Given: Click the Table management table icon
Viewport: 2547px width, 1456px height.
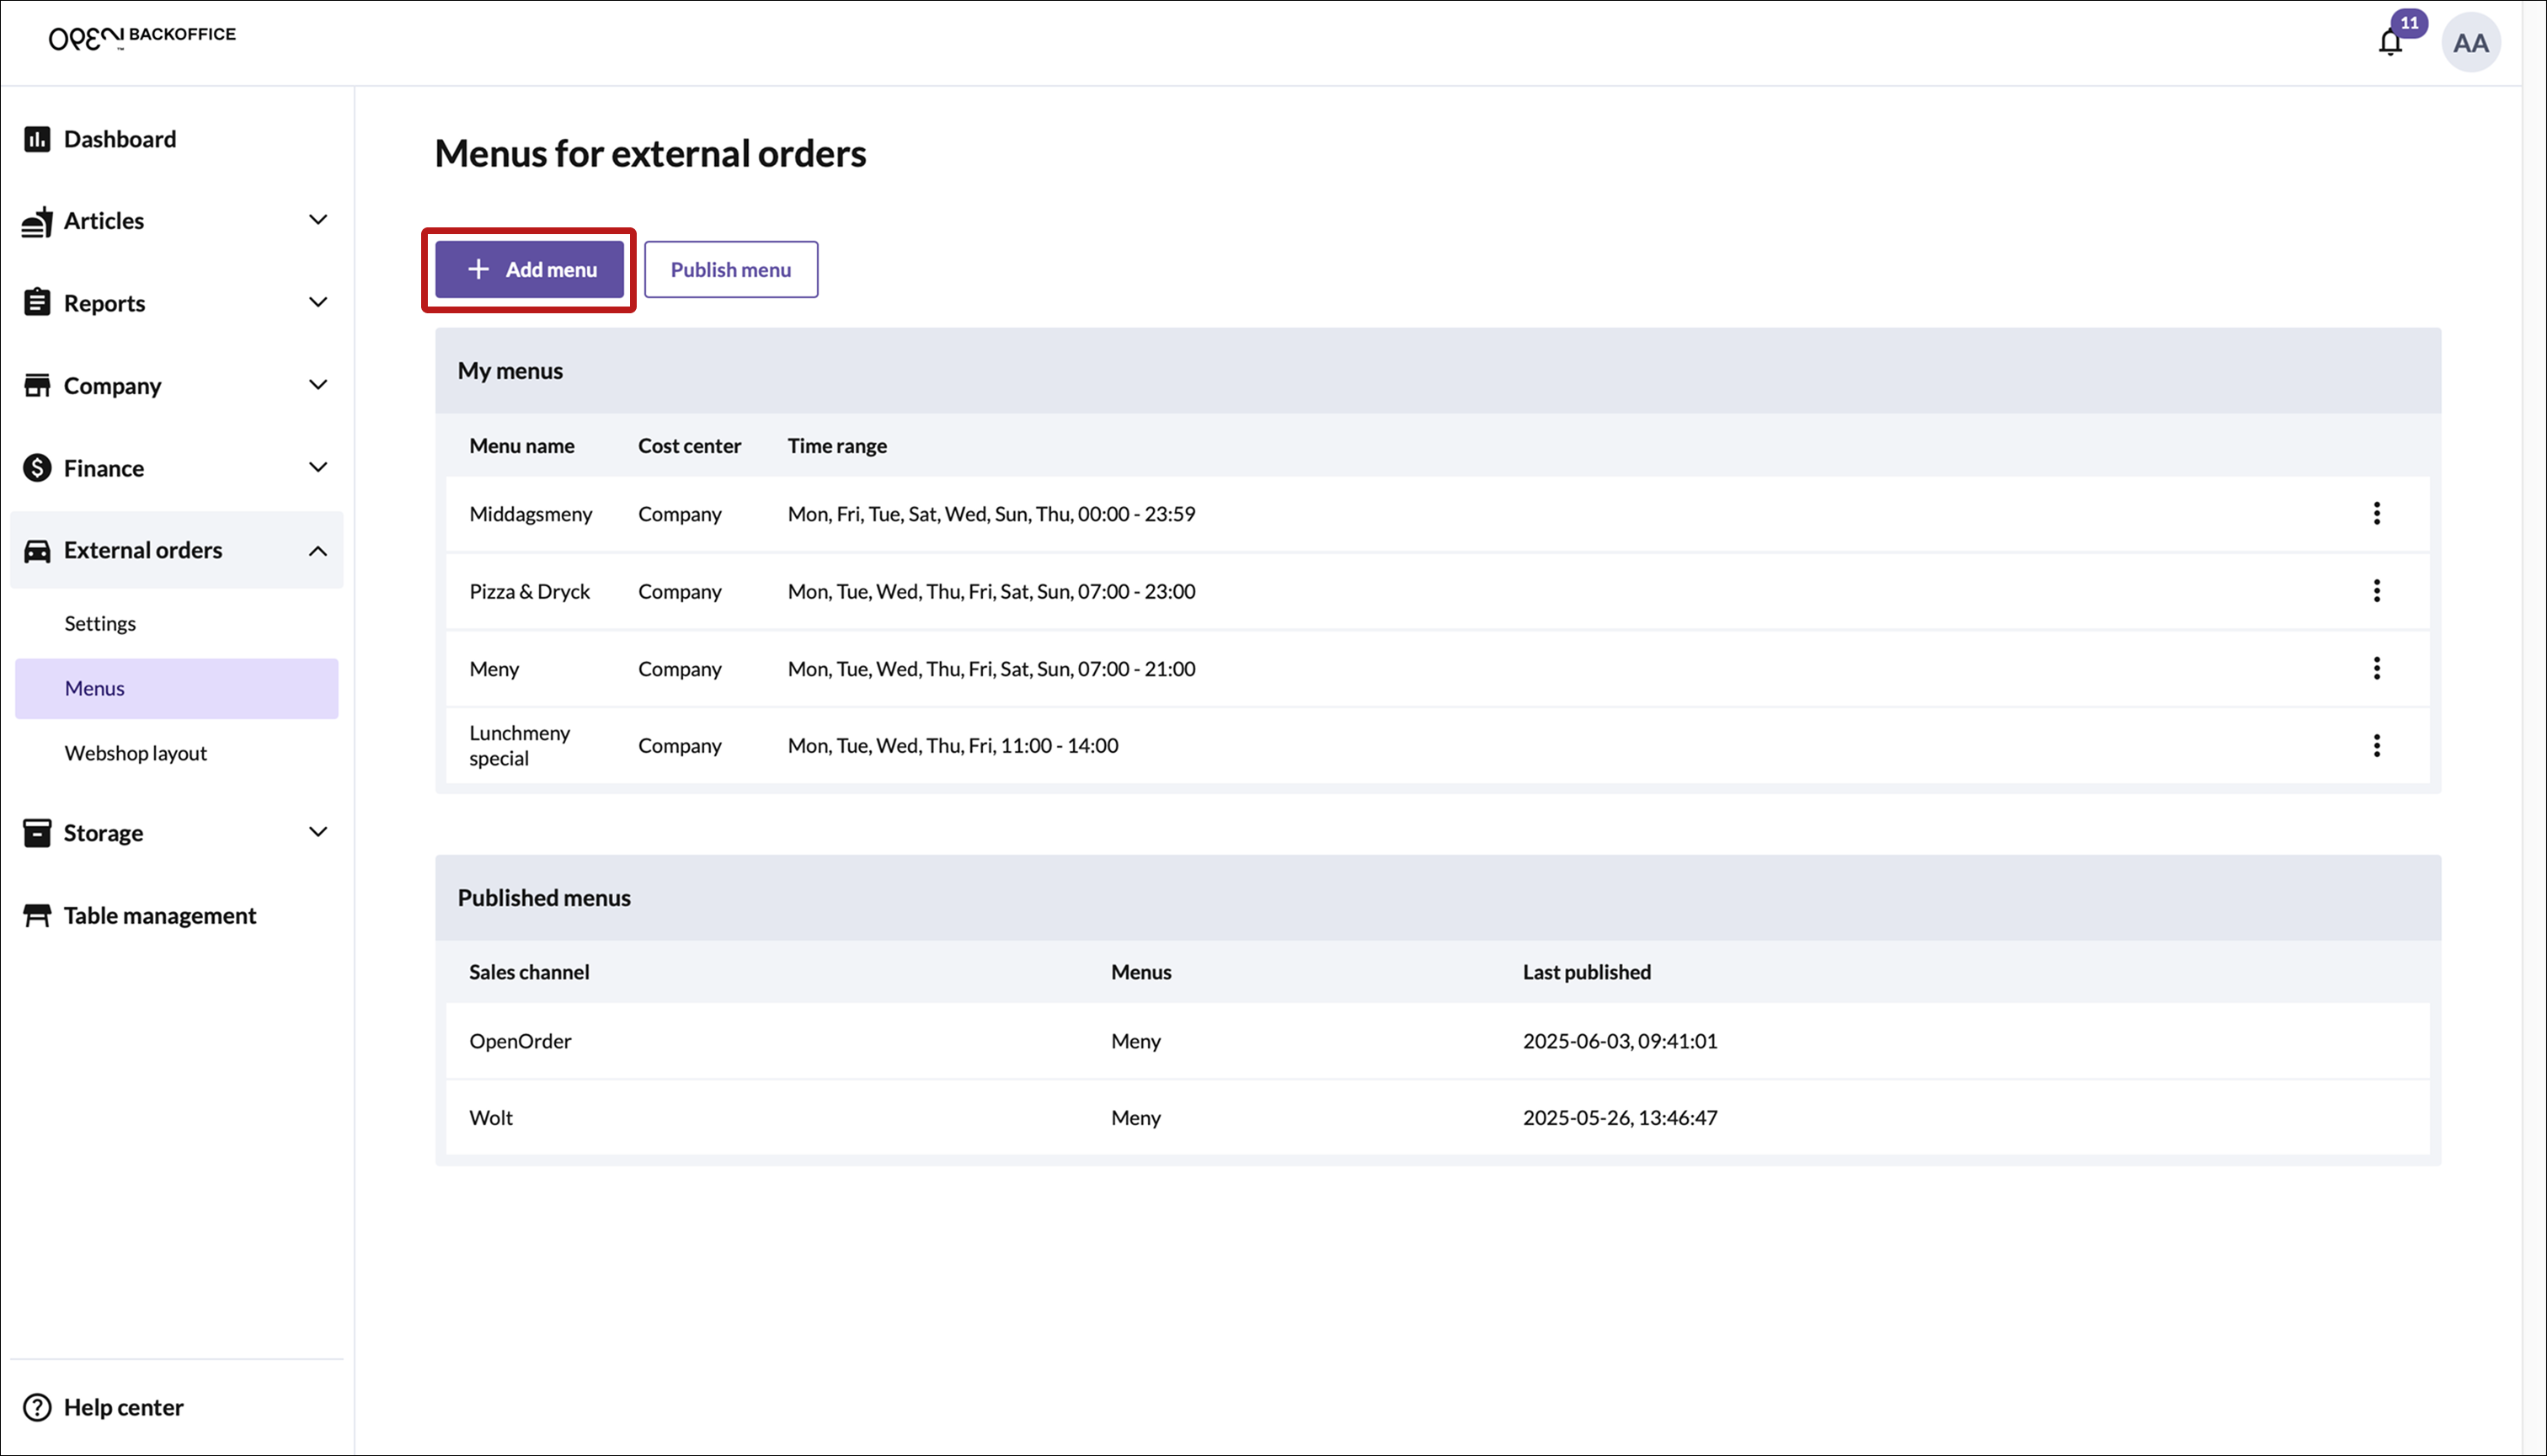Looking at the screenshot, I should point(37,916).
